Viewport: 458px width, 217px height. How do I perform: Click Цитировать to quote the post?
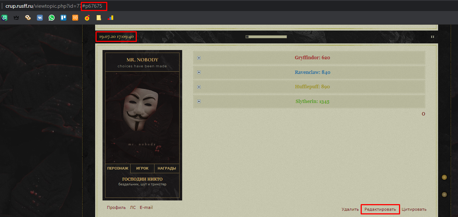point(414,209)
